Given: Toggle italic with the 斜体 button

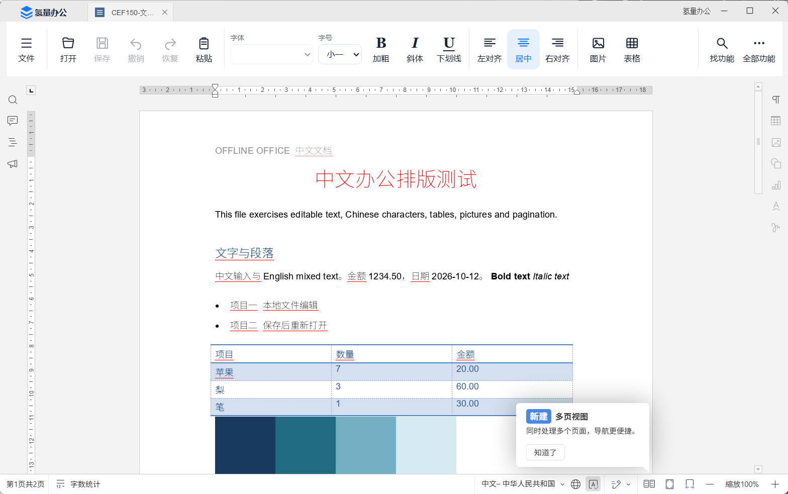Looking at the screenshot, I should click(415, 49).
